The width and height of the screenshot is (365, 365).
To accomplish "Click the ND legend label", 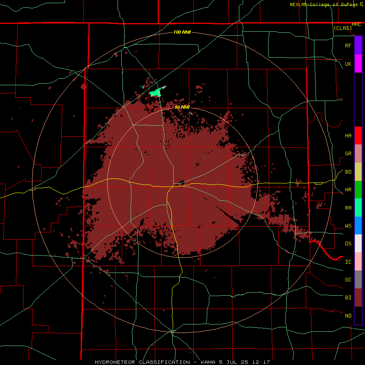I will coord(348,316).
